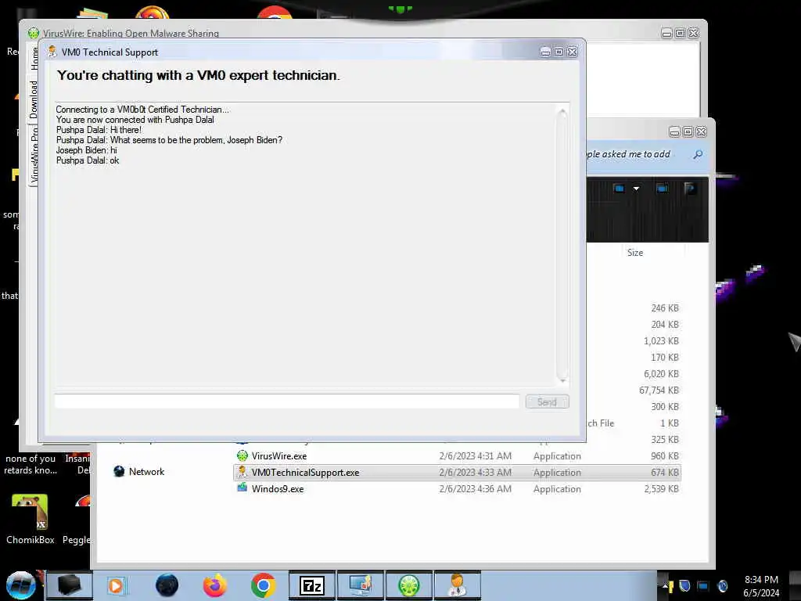
Task: Click the VM0 Technical Support title icon
Action: (x=52, y=52)
